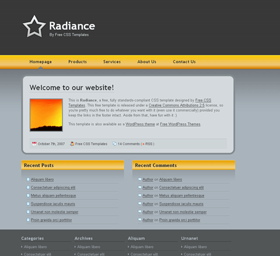Viewport: 280px width, 256px height.
Task: Click Author link in the Aliquam libero comment row
Action: point(148,180)
